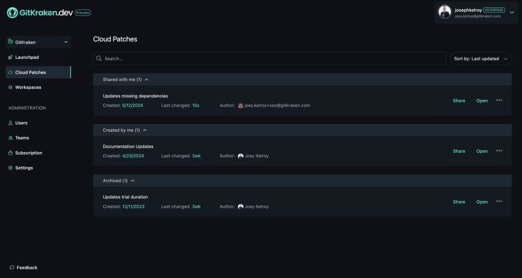Share the Updates missing dependencies patch
This screenshot has height=278, width=522.
coord(459,100)
